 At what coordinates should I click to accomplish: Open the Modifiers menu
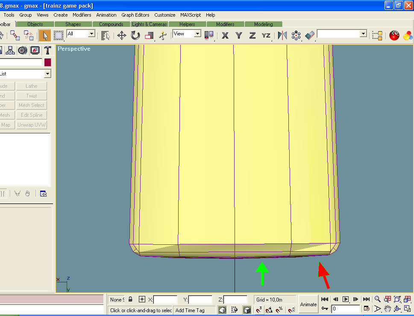tap(82, 15)
